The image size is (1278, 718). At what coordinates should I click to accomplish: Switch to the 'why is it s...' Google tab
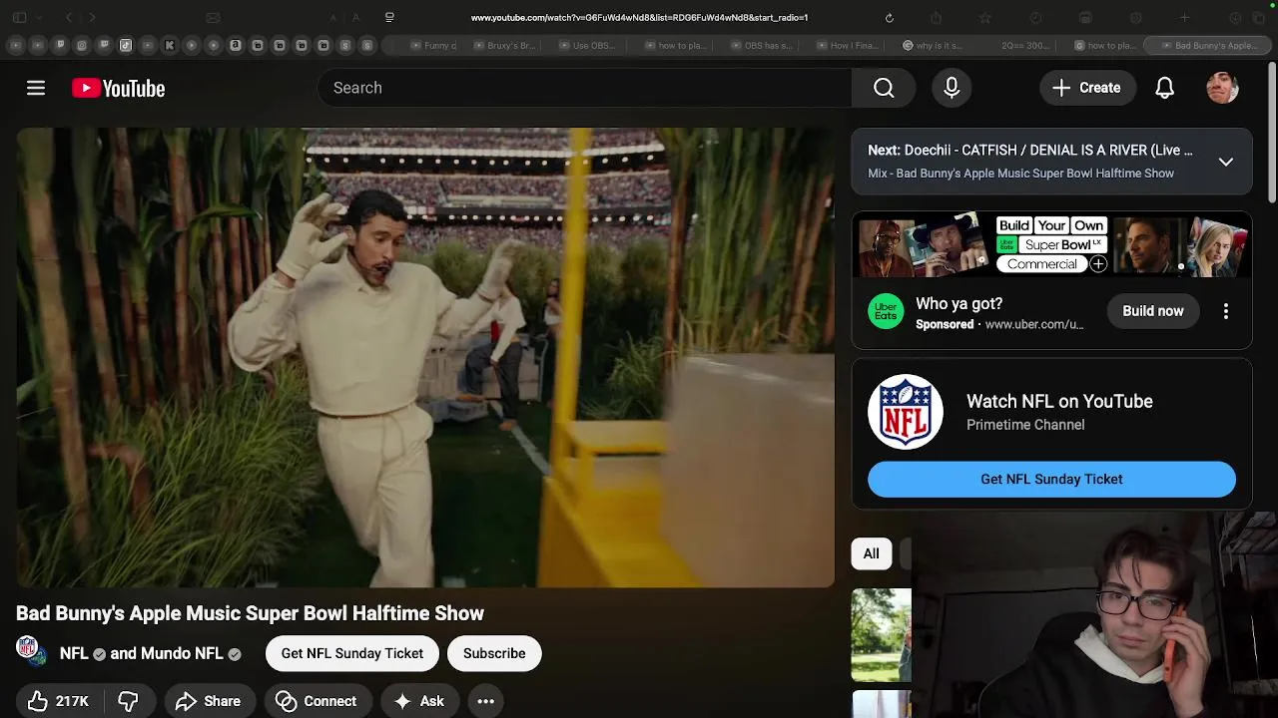tap(932, 45)
